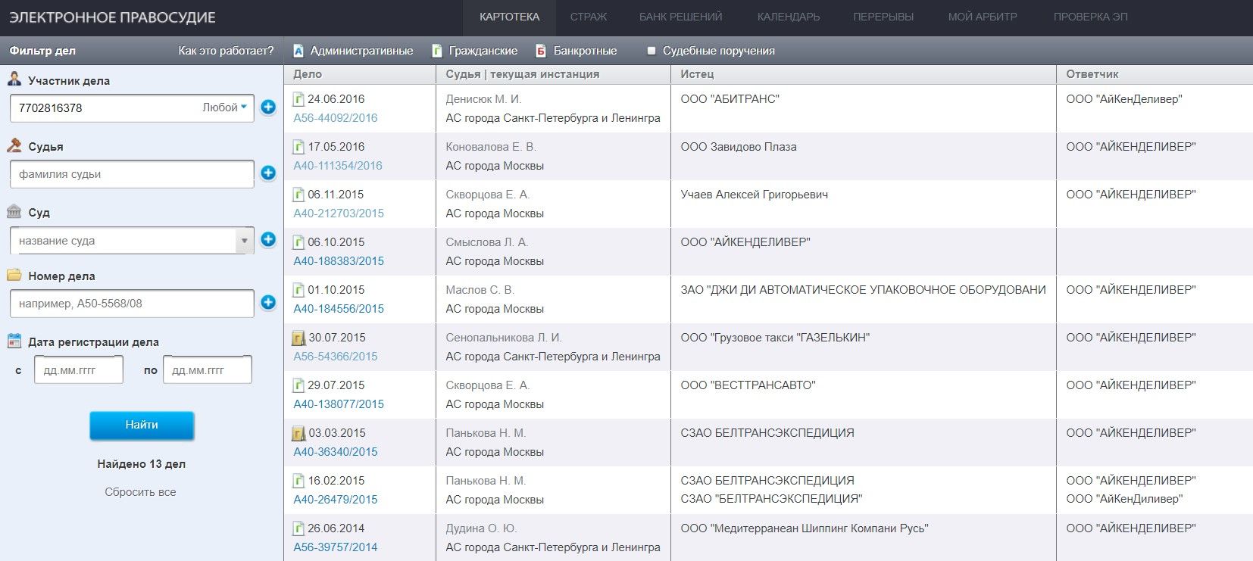Open case А40-26479/2015
The image size is (1253, 561).
[x=336, y=500]
